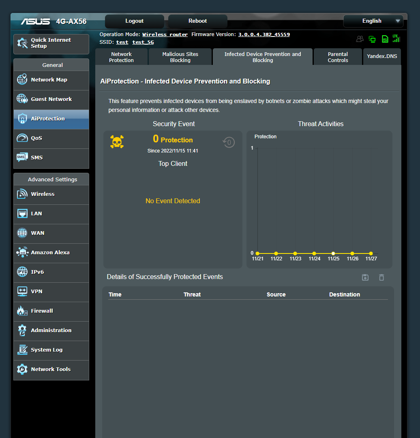The height and width of the screenshot is (438, 420).
Task: Click the Top Client heading
Action: pos(173,164)
